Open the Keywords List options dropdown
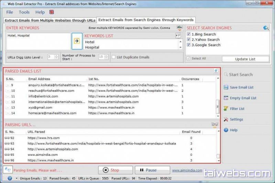This screenshot has width=275, height=183. point(178,35)
